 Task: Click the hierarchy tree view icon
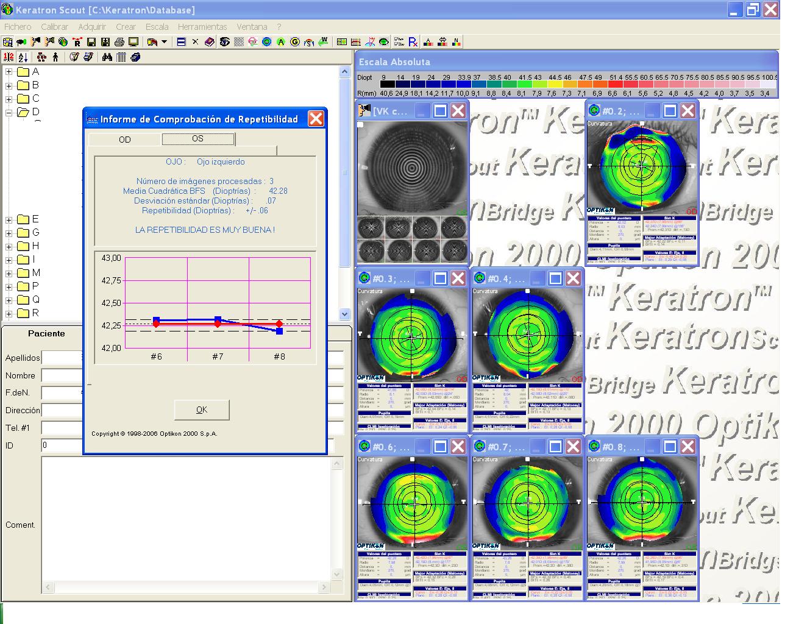click(x=41, y=57)
